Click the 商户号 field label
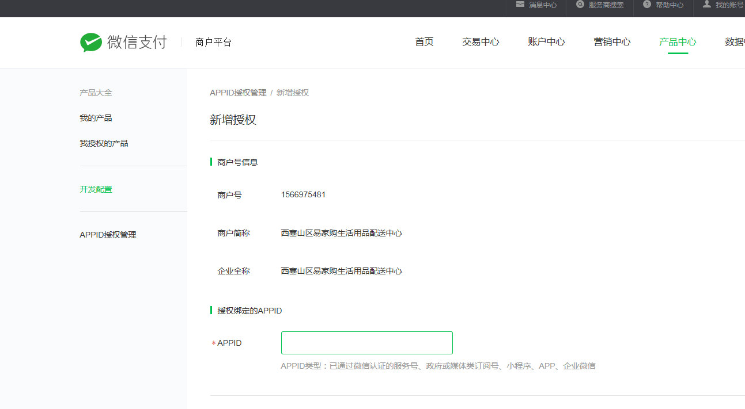Image resolution: width=745 pixels, height=409 pixels. [x=229, y=195]
